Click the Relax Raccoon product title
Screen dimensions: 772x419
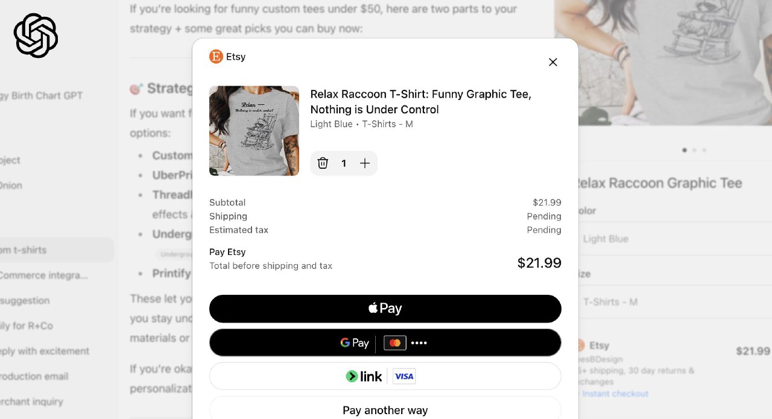(420, 101)
